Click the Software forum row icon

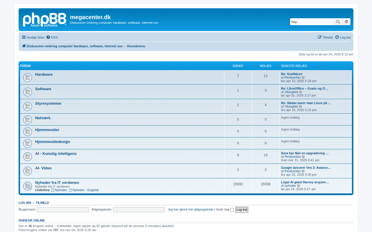[x=28, y=92]
